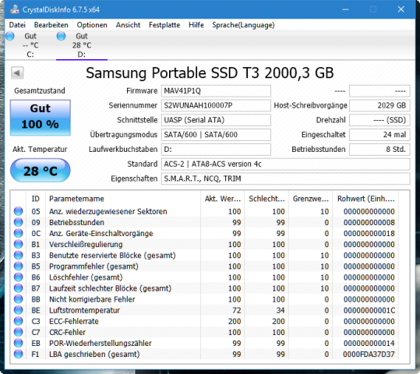Click status orb for Programmfehler row
Viewport: 420px width, 374px height.
19,266
